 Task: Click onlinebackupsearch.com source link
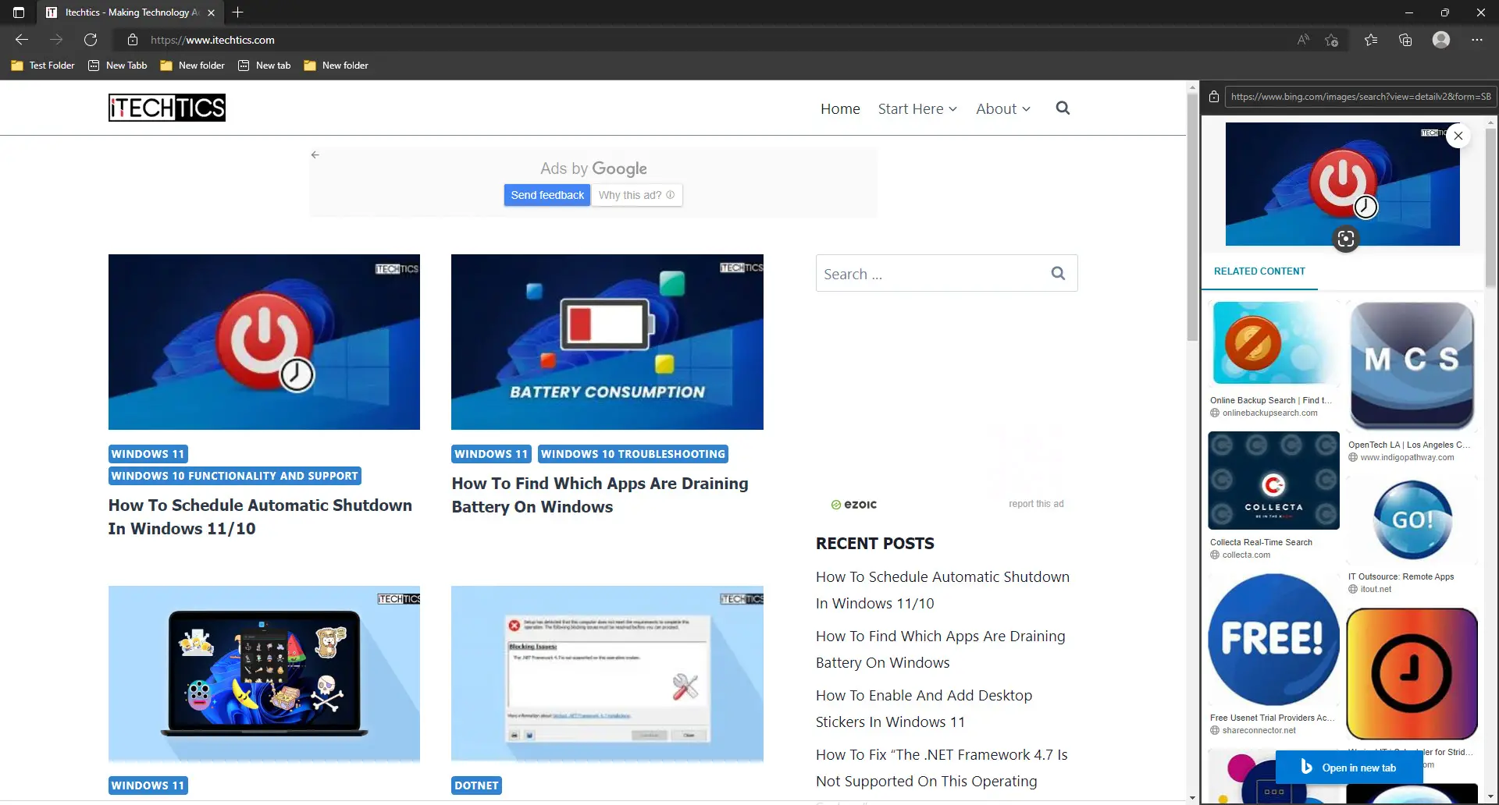click(1269, 413)
